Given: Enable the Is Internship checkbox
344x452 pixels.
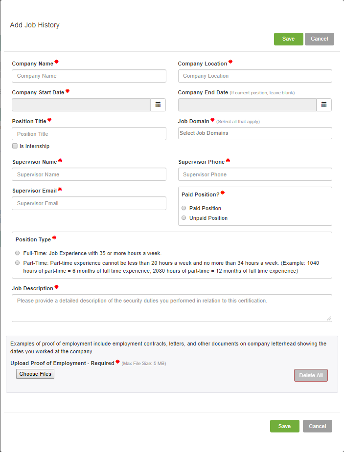Looking at the screenshot, I should pos(14,146).
